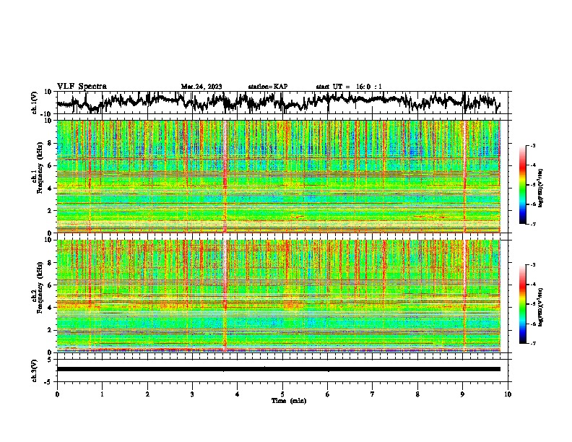Select the date text "Mar.24, 2023"
This screenshot has width=572, height=442.
point(201,87)
